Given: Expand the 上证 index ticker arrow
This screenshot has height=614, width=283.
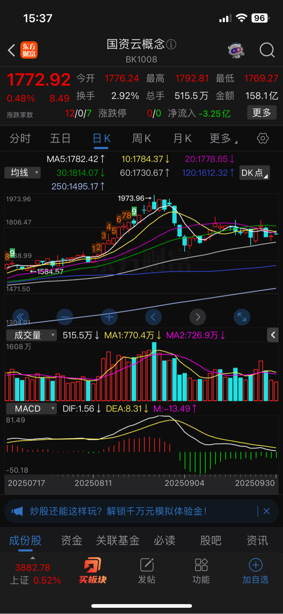Looking at the screenshot, I should 32,558.
